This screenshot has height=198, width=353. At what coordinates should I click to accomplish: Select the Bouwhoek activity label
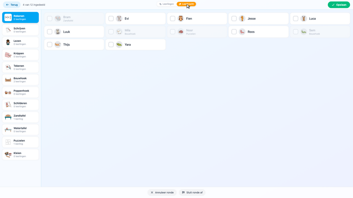click(20, 78)
